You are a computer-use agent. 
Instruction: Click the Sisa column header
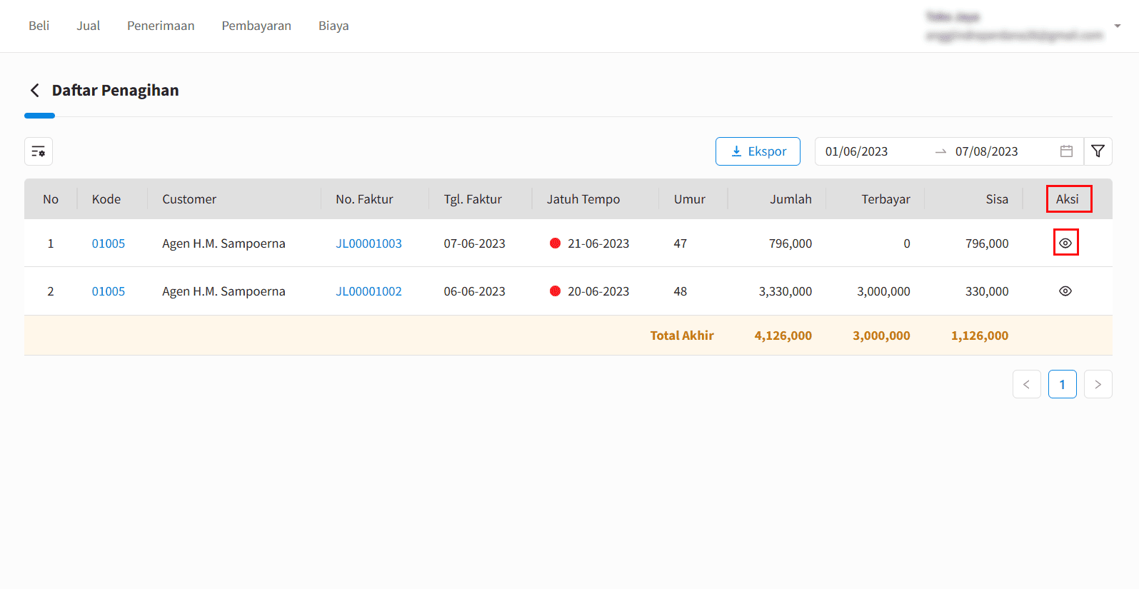[x=997, y=199]
